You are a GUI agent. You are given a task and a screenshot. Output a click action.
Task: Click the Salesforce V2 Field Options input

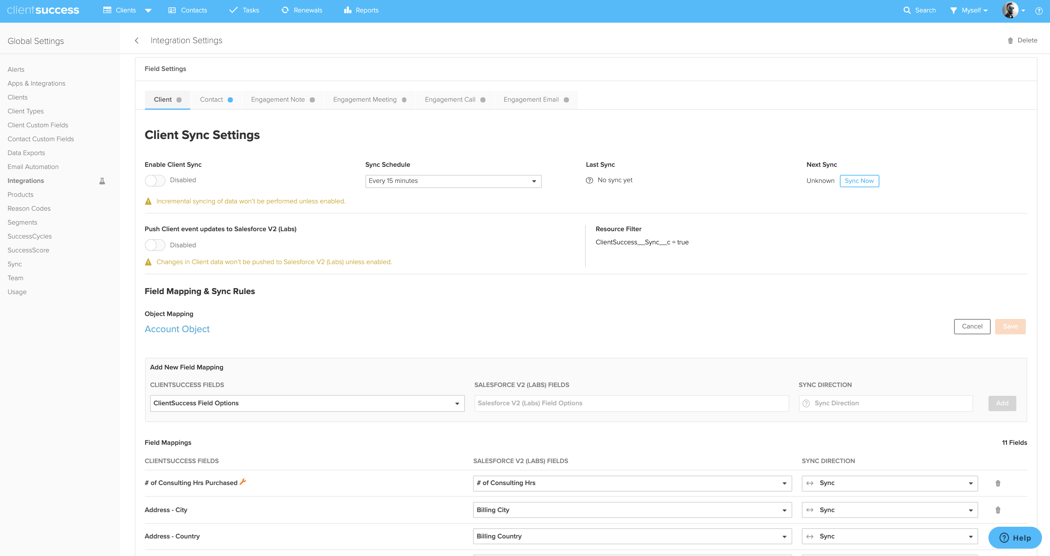tap(632, 403)
